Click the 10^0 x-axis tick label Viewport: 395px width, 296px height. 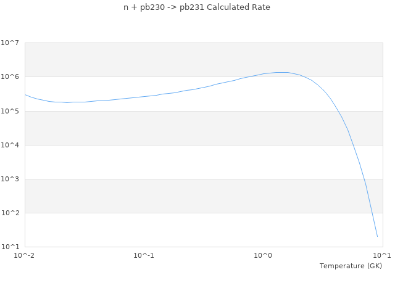264,255
